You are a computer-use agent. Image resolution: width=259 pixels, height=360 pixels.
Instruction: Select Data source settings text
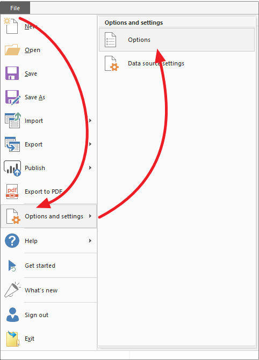coord(156,63)
